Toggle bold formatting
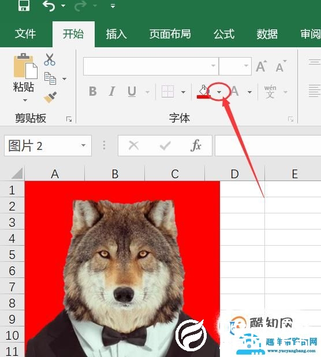This screenshot has height=357, width=321. tap(92, 92)
